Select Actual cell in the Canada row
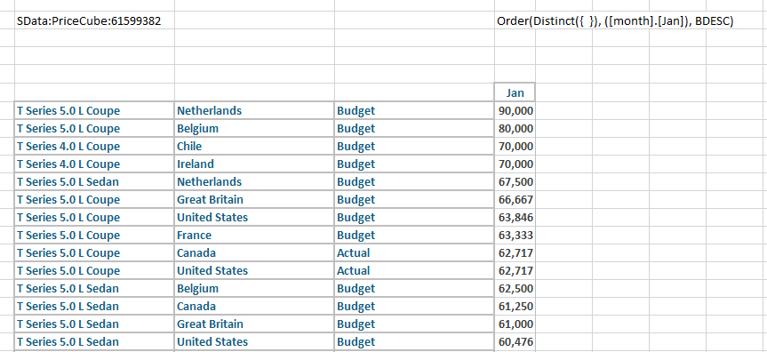767x352 pixels. coord(414,253)
